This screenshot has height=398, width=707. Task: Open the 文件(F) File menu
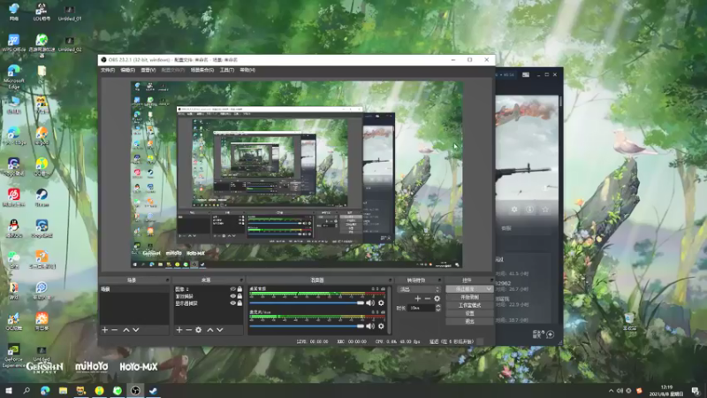coord(108,70)
